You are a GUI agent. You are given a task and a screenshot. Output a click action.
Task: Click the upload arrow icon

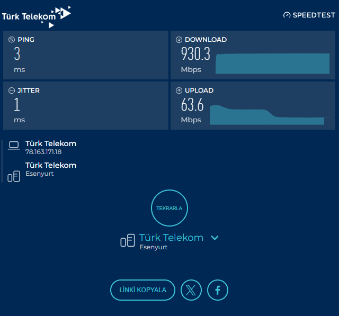pyautogui.click(x=179, y=91)
